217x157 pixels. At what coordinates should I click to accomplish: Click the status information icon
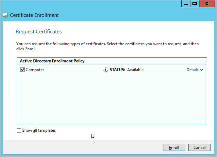click(x=106, y=70)
